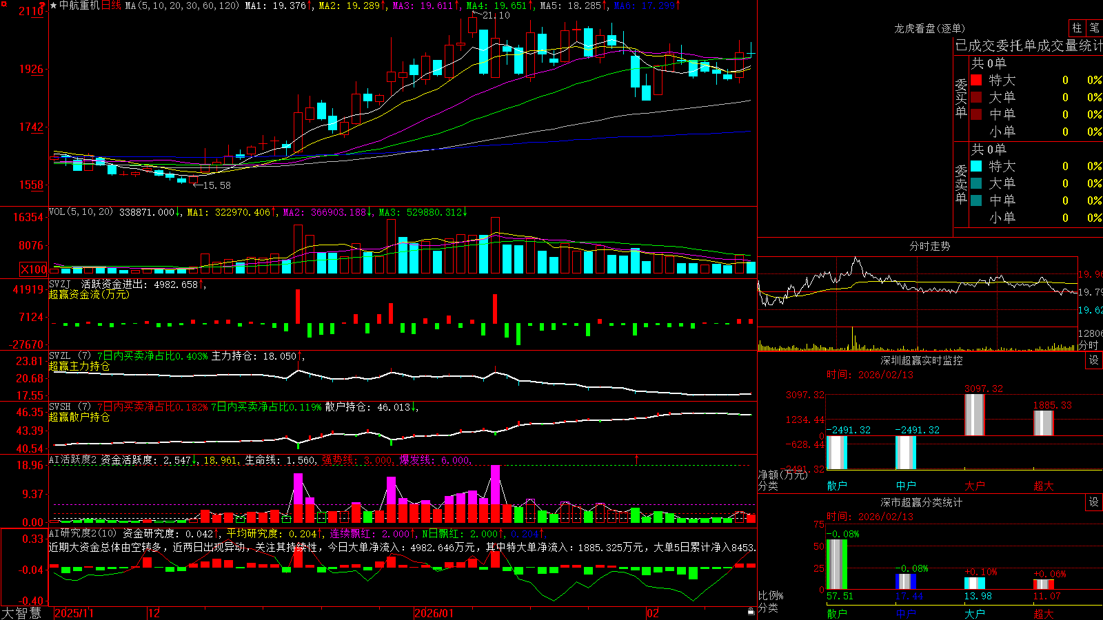The height and width of the screenshot is (620, 1103).
Task: Click the 散户 -2491.32 net amount bar
Action: coord(837,453)
